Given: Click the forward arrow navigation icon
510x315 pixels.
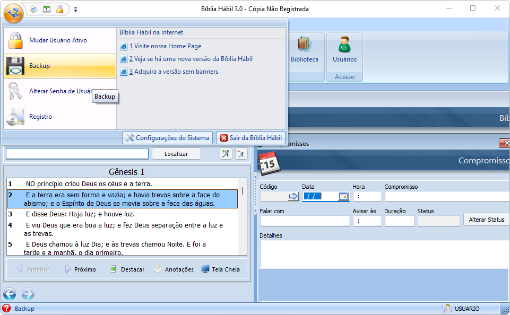Looking at the screenshot, I should [28, 294].
